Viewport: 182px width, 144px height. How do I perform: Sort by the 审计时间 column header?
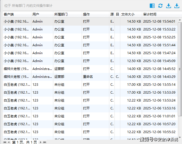coord(160,14)
